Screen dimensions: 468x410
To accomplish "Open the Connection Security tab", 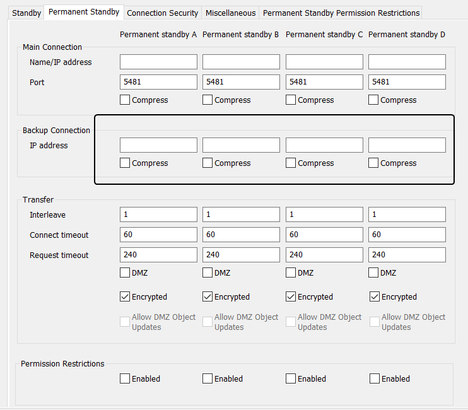I will 162,13.
